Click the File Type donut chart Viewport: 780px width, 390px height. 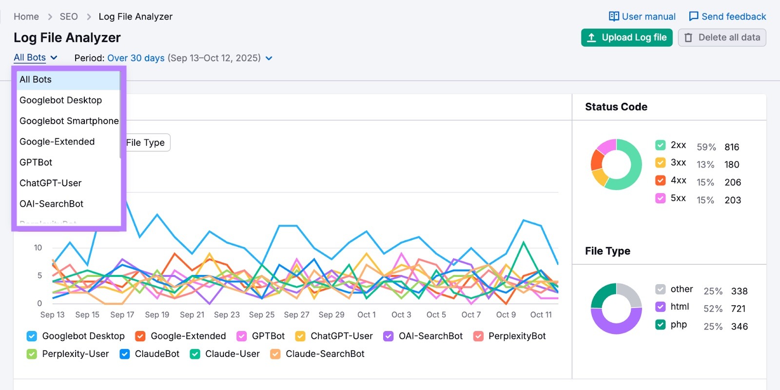click(616, 309)
